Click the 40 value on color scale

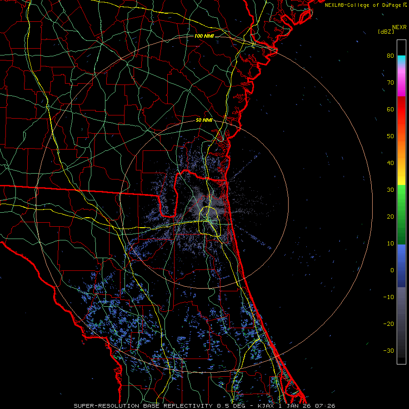(x=390, y=163)
